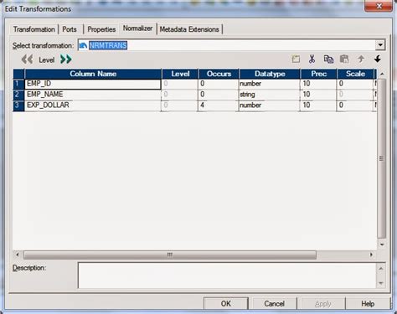The width and height of the screenshot is (397, 314).
Task: Increase level with the green double-arrow icon
Action: pyautogui.click(x=66, y=59)
